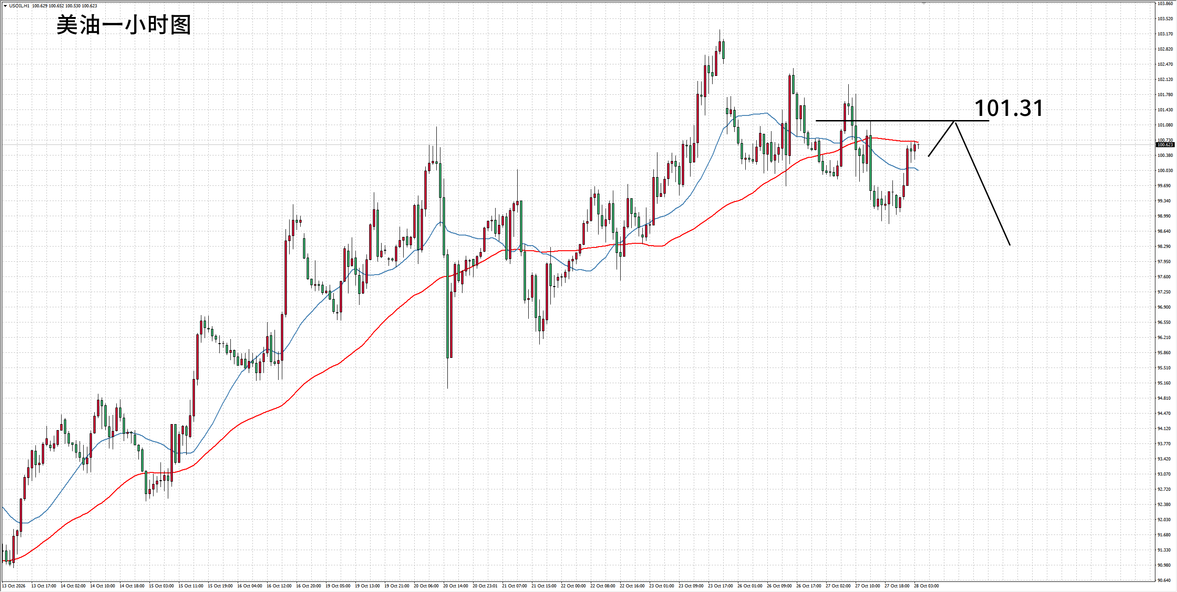1177x592 pixels.
Task: Click the 15 Oct 19:00 time label
Action: 220,586
